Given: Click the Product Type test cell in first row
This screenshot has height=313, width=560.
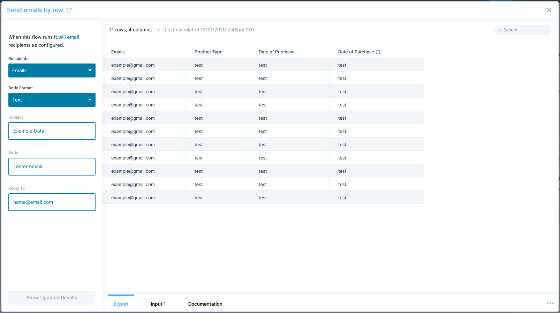Looking at the screenshot, I should click(x=218, y=65).
